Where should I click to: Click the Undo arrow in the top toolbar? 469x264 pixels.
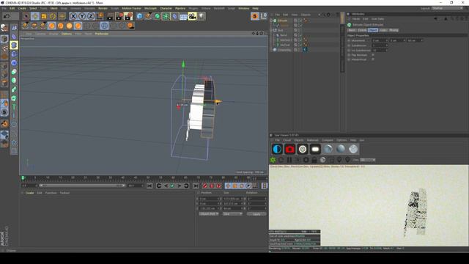[7, 16]
